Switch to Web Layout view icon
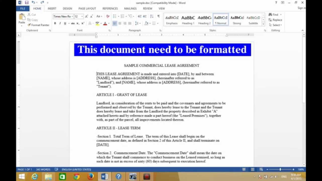This screenshot has height=181, width=322. 261,169
